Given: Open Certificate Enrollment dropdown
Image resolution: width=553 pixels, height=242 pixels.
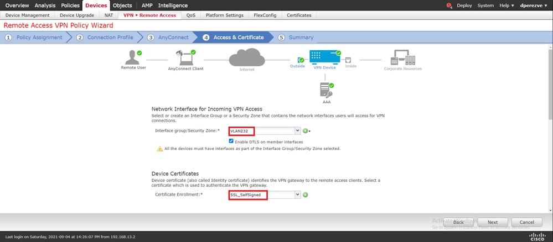Looking at the screenshot, I should (x=298, y=195).
